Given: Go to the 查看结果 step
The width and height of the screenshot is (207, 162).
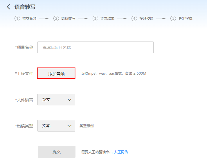Looking at the screenshot, I should tap(107, 19).
